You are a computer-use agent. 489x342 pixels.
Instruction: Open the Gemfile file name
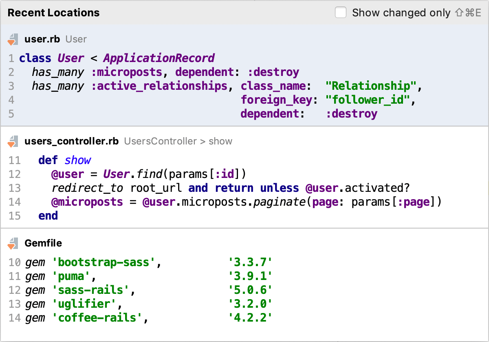point(43,243)
